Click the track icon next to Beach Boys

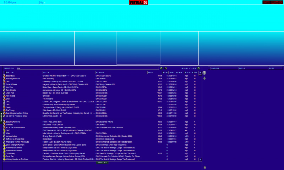point(4,76)
